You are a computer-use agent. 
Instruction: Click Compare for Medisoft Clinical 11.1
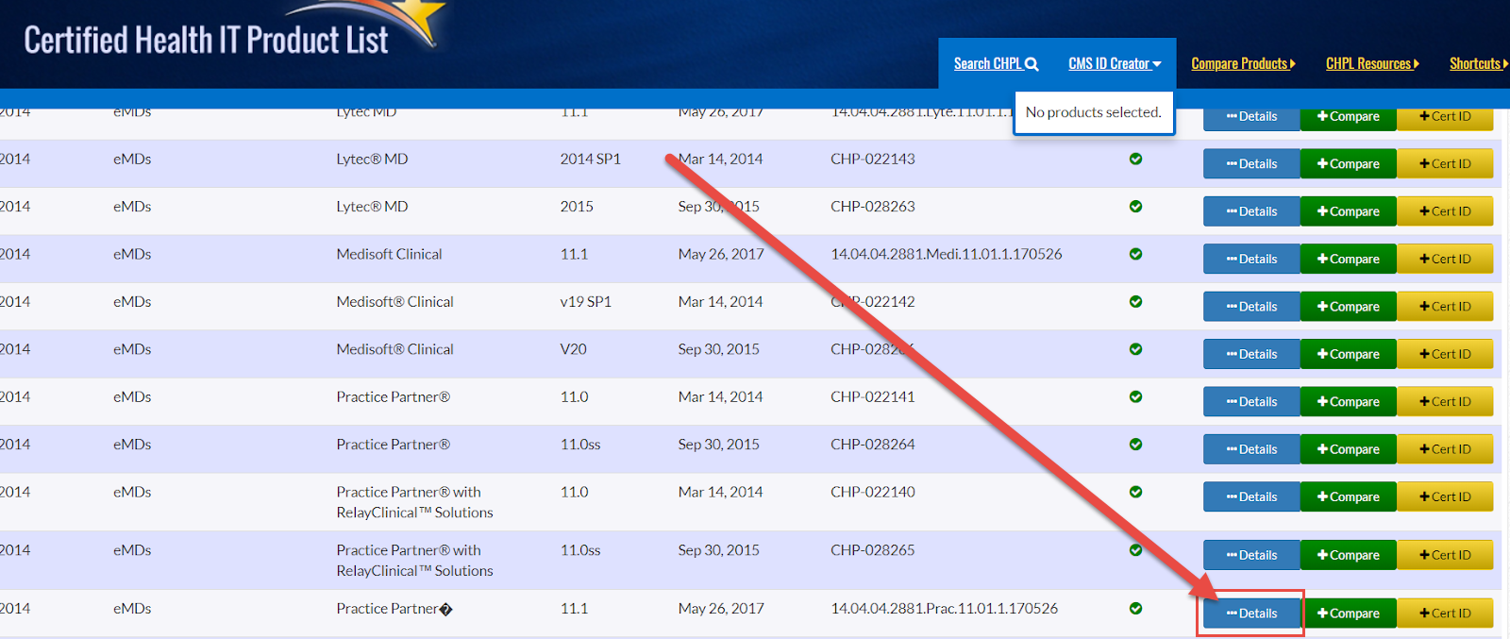1349,259
